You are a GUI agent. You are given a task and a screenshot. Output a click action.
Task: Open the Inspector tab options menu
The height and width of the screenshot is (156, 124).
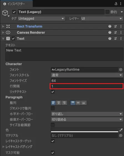(x=121, y=4)
